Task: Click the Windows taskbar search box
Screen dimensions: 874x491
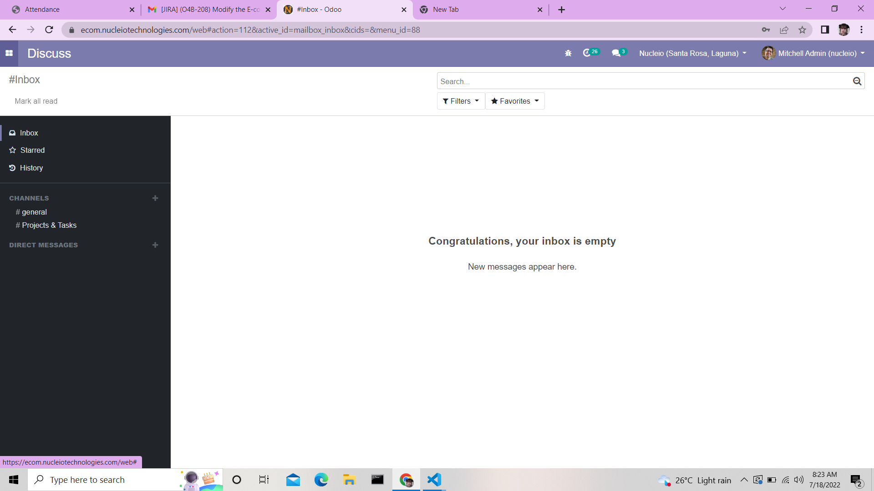Action: pos(126,480)
